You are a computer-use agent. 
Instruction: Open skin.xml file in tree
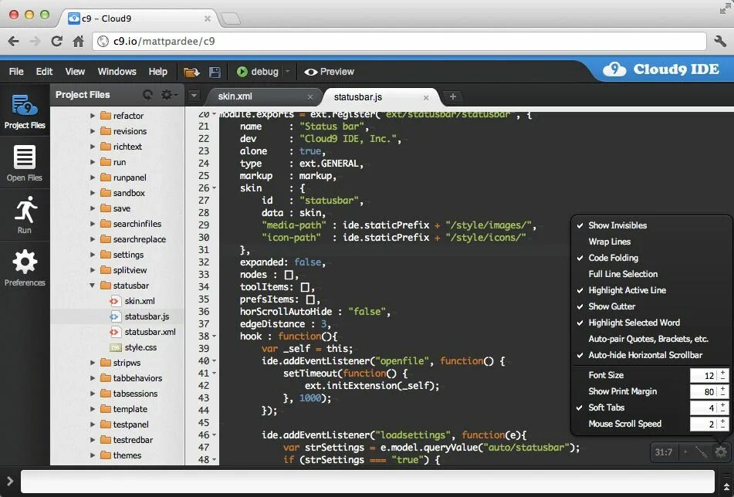click(140, 301)
